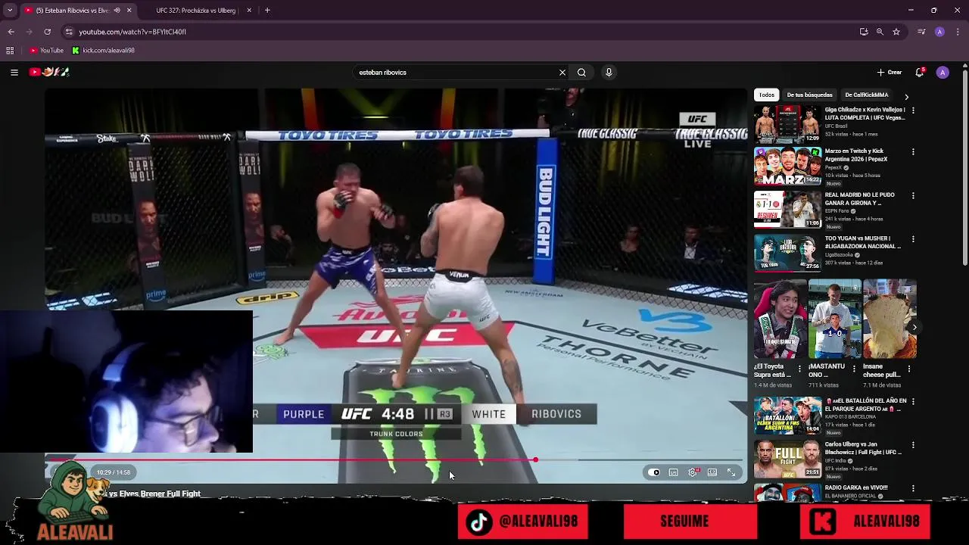Seek on the red video progress bar

pos(395,459)
